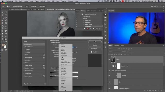The image size is (165, 92).
Task: Toggle visibility of Luminosity Painting layer
Action: [109, 89]
